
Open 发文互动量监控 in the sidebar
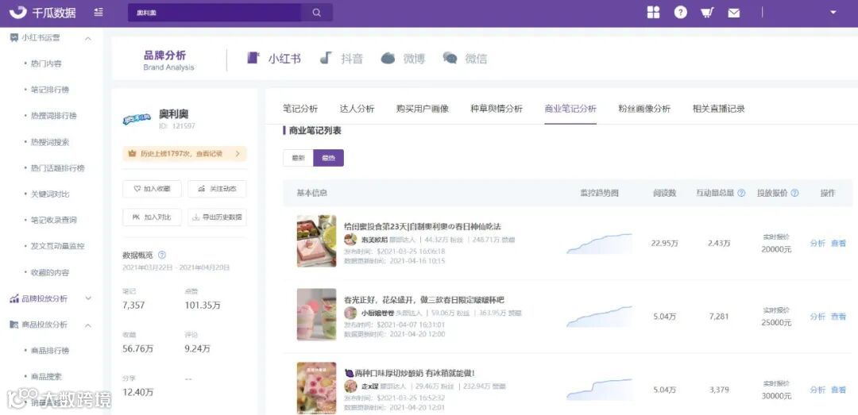(x=57, y=246)
